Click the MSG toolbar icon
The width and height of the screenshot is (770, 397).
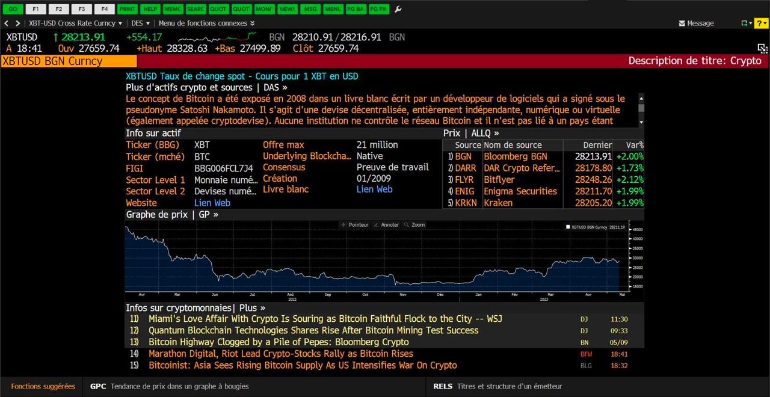click(310, 9)
